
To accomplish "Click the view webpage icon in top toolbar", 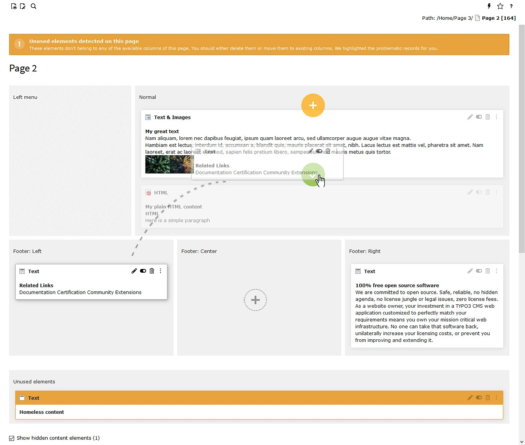I will pos(14,6).
